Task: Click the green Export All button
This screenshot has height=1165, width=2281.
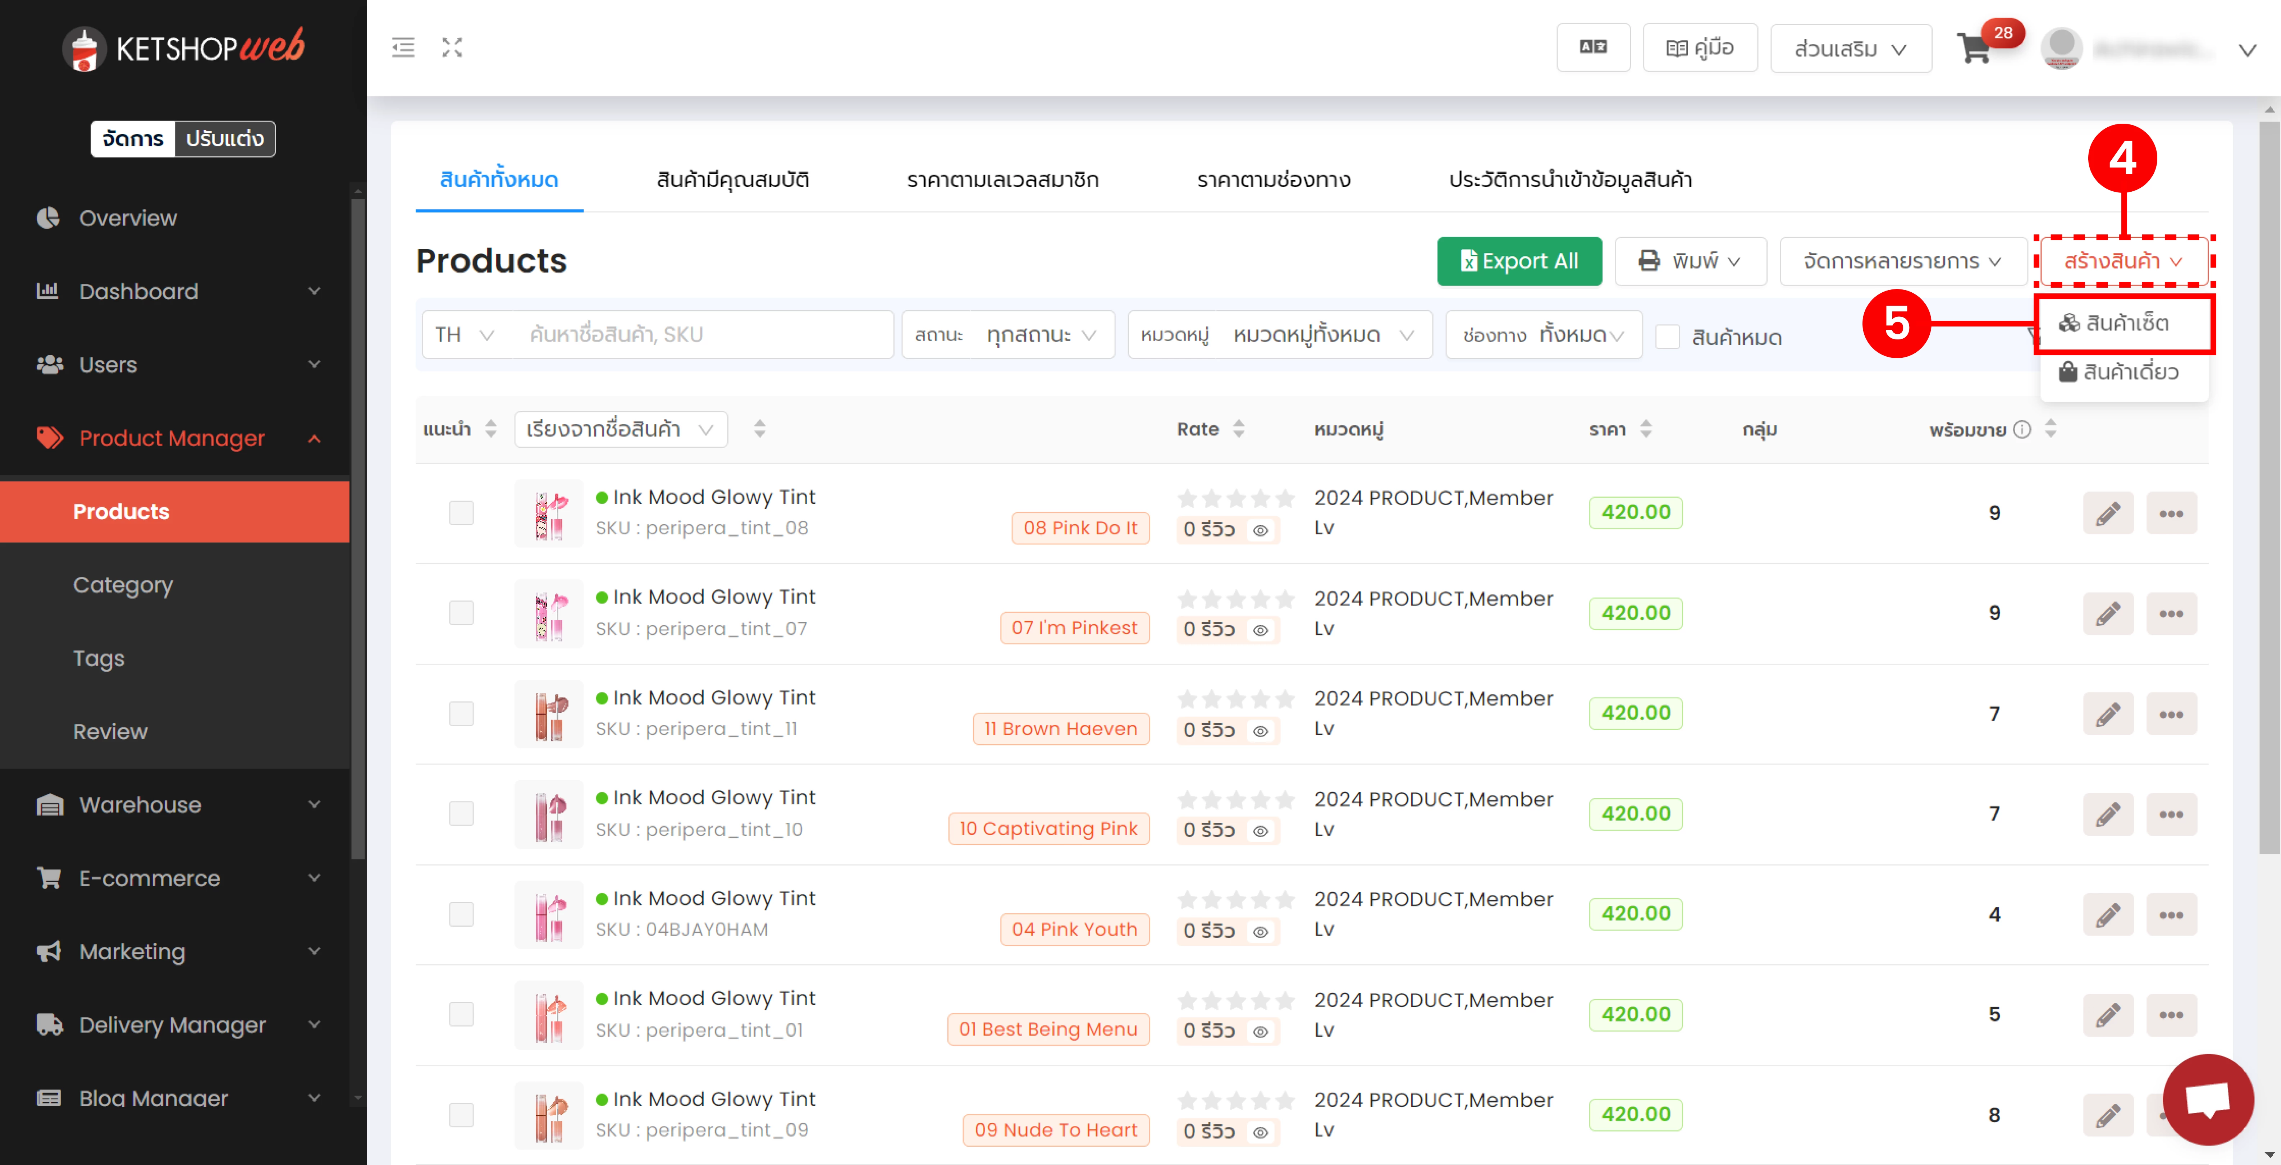Action: coord(1519,261)
